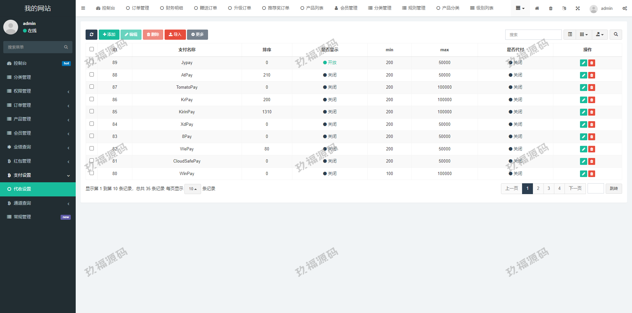Toggle Jypay display status 开放

point(329,62)
